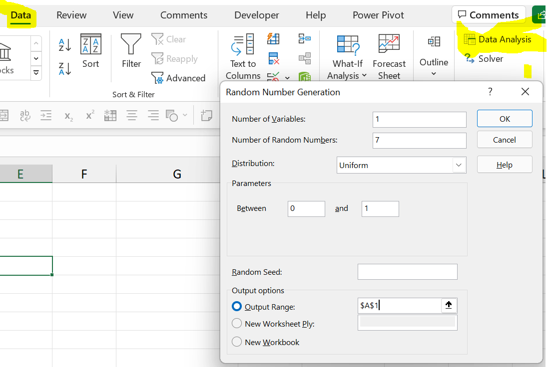Screen dimensions: 547x367
Task: Click the Remove Duplicates icon
Action: [273, 58]
